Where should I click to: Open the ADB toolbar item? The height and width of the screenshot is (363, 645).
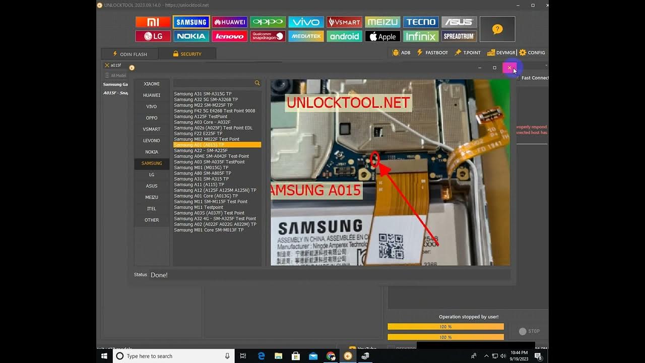(401, 52)
